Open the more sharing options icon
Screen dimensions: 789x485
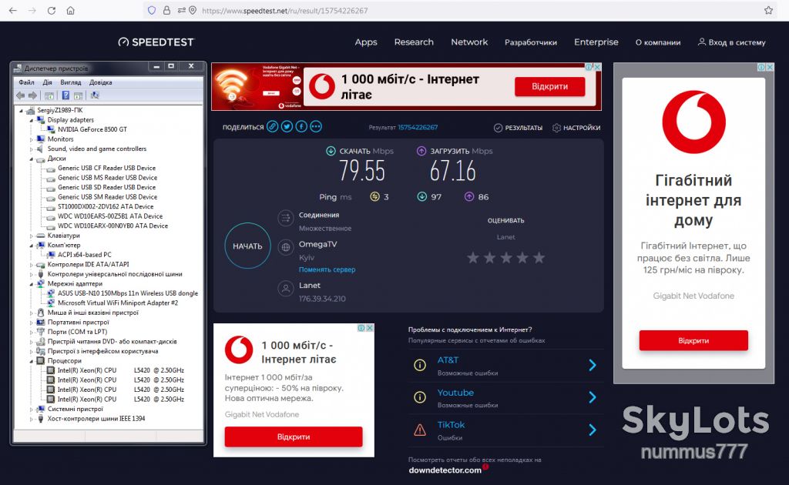click(x=316, y=127)
